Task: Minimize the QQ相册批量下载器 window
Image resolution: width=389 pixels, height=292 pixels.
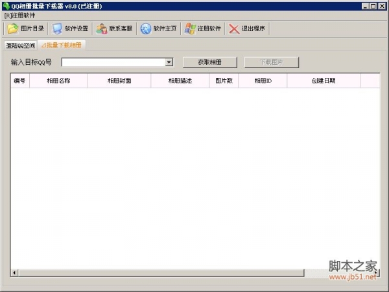Action: coord(365,6)
